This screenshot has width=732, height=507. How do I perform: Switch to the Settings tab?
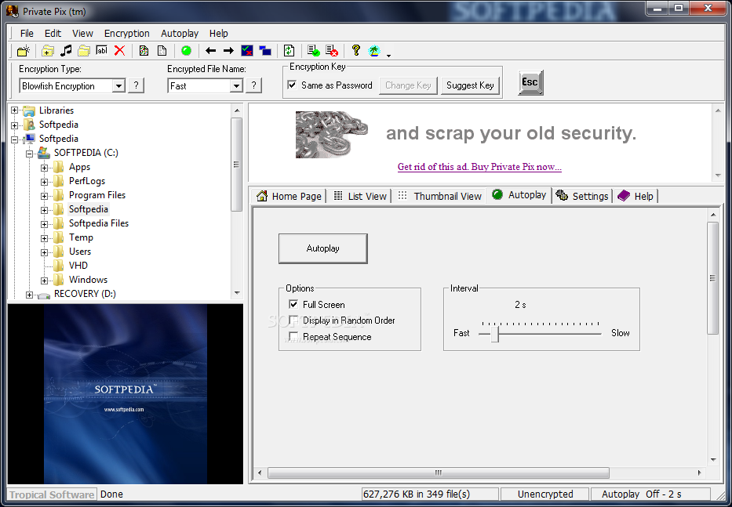[582, 197]
